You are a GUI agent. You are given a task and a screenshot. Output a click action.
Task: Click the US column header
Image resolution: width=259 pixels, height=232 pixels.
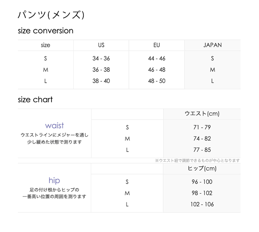(101, 45)
